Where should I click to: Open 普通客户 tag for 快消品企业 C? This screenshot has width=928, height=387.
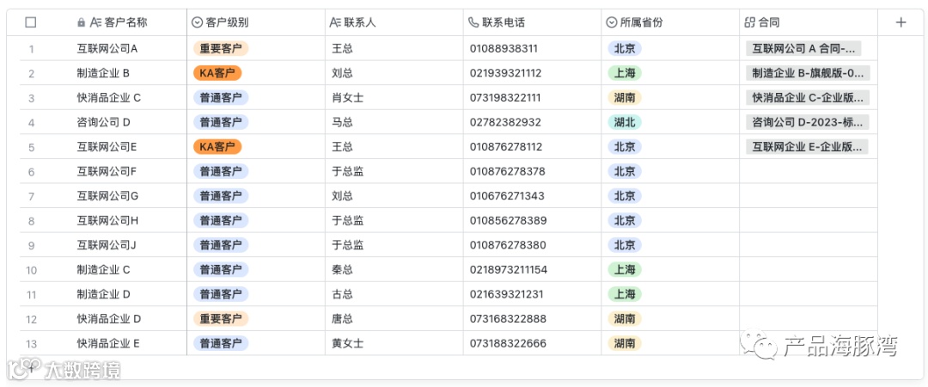(x=221, y=98)
